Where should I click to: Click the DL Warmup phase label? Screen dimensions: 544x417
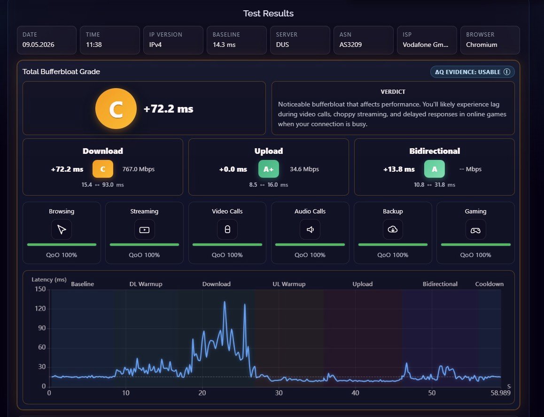(146, 284)
